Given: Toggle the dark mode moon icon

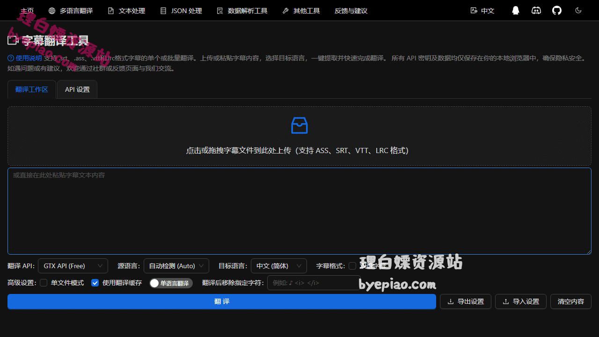Looking at the screenshot, I should tap(578, 10).
